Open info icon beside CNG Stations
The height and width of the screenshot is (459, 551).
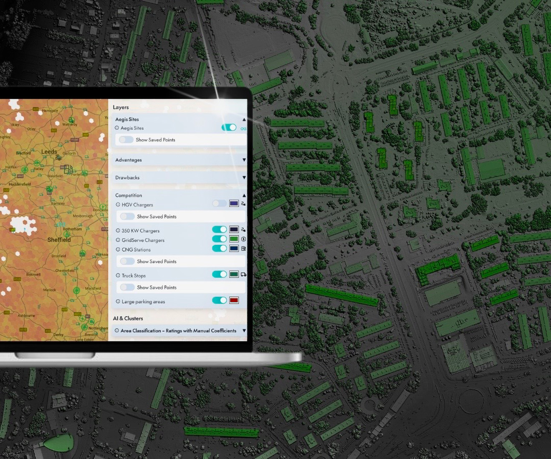click(118, 250)
